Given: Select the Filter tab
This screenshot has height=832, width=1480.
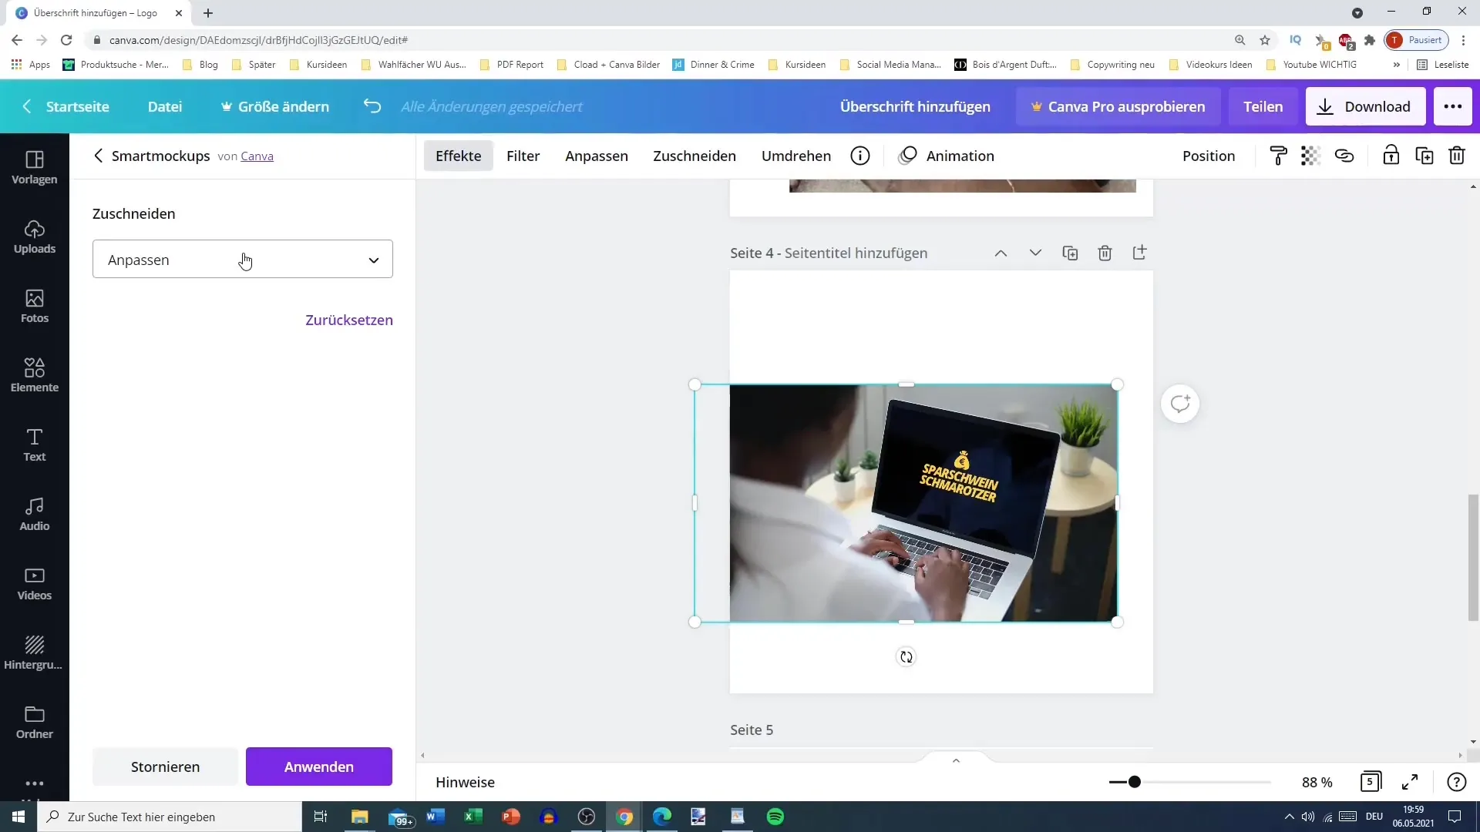Looking at the screenshot, I should tap(523, 156).
